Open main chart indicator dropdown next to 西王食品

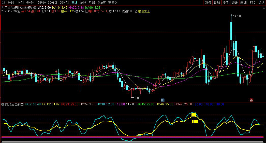click(35, 8)
